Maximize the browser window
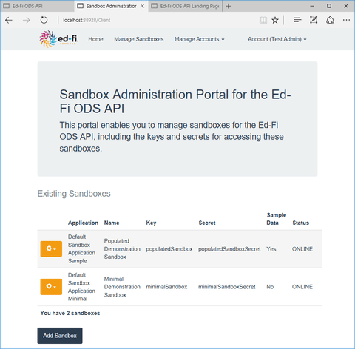Viewport: 355px width, 349px height. (x=329, y=6)
